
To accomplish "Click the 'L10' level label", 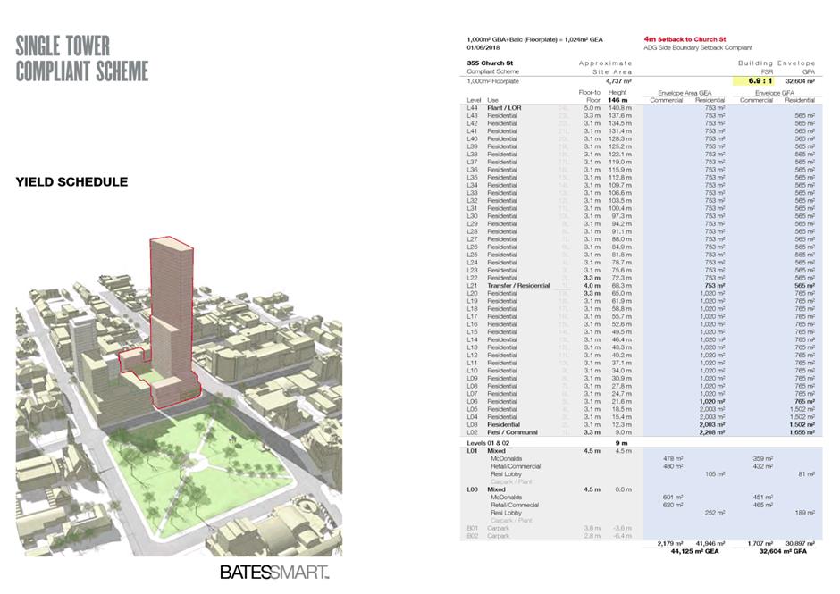I will (472, 371).
